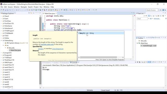Open the Run configurations dropdown arrow
Image resolution: width=167 pixels, height=94 pixels.
click(x=38, y=10)
